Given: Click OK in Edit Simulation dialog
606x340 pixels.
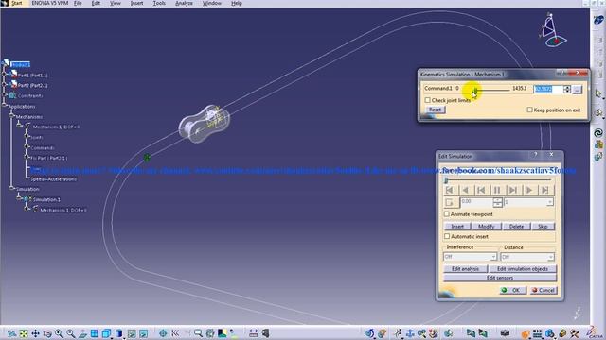Looking at the screenshot, I should pos(512,290).
